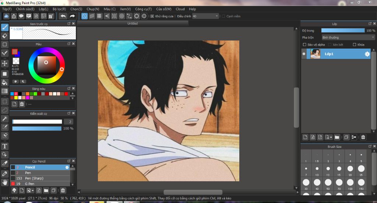This screenshot has height=203, width=377.
Task: Select the Magic Wand tool
Action: pos(4,118)
